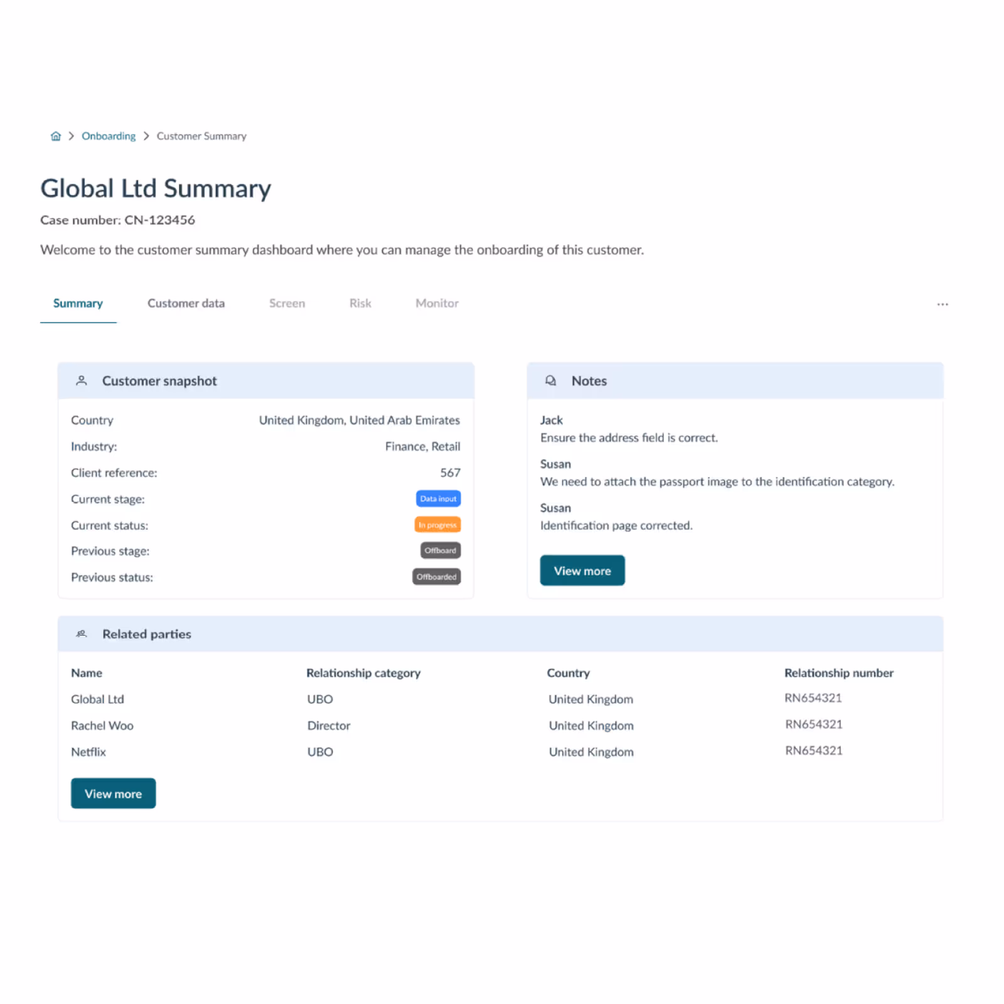
Task: Open the Monitor tab
Action: tap(437, 303)
